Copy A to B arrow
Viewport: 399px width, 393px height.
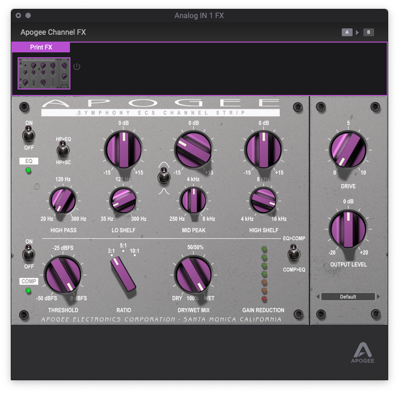tap(357, 32)
